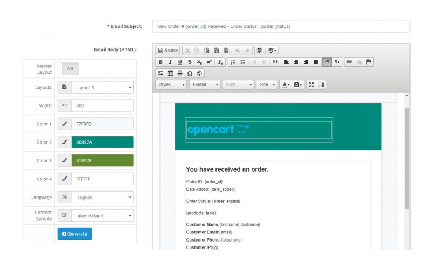Click the Color 1 F7F9FB field
This screenshot has width=431, height=269.
pyautogui.click(x=102, y=124)
